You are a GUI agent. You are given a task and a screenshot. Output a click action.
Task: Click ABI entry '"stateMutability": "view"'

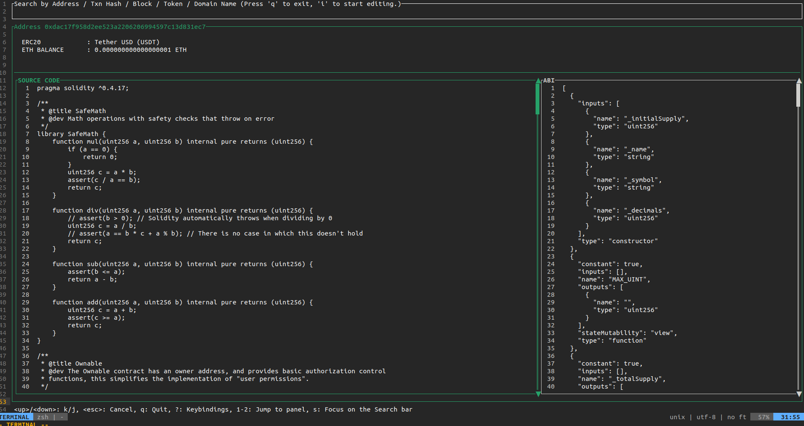point(628,333)
